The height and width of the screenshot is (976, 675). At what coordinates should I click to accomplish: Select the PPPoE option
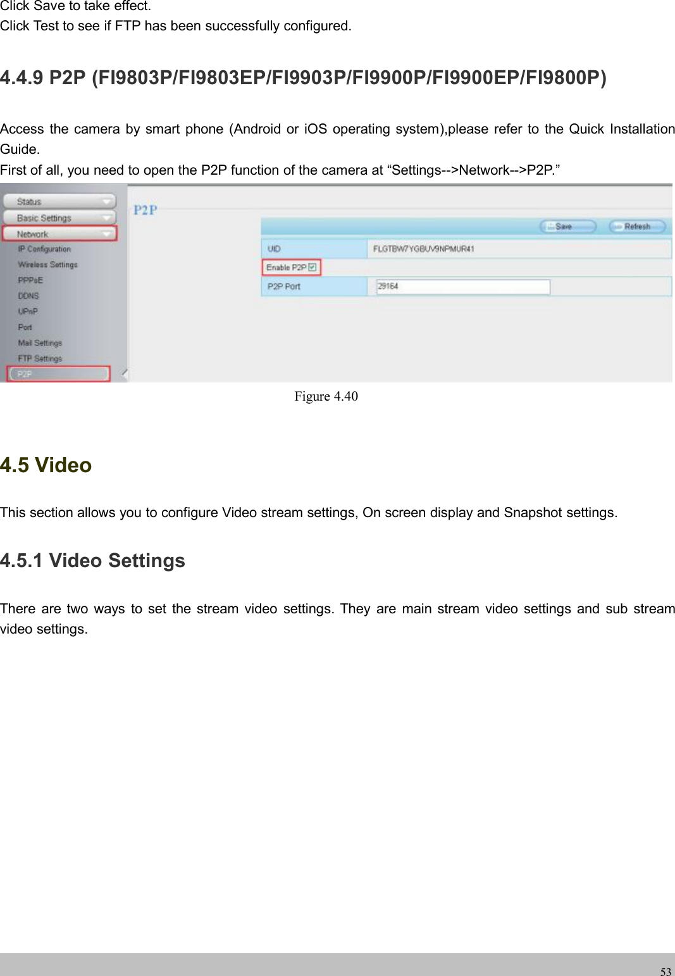[30, 280]
